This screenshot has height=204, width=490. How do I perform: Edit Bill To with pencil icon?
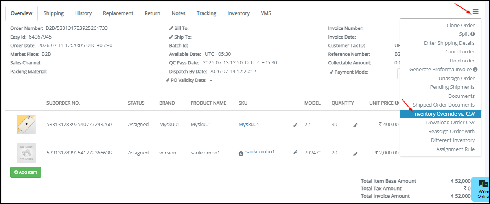pyautogui.click(x=171, y=29)
